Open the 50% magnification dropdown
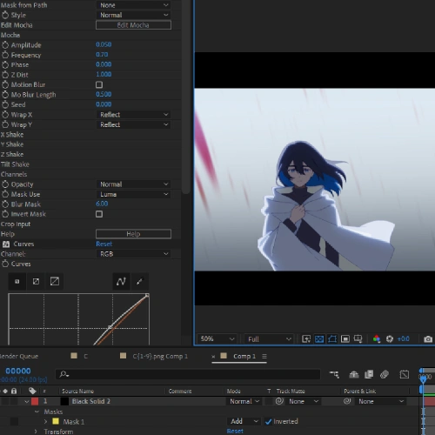Image resolution: width=435 pixels, height=435 pixels. [x=217, y=338]
